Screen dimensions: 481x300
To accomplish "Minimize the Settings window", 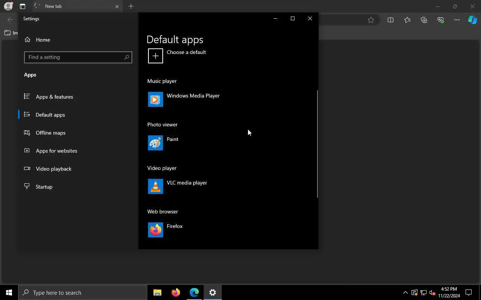I will 275,18.
